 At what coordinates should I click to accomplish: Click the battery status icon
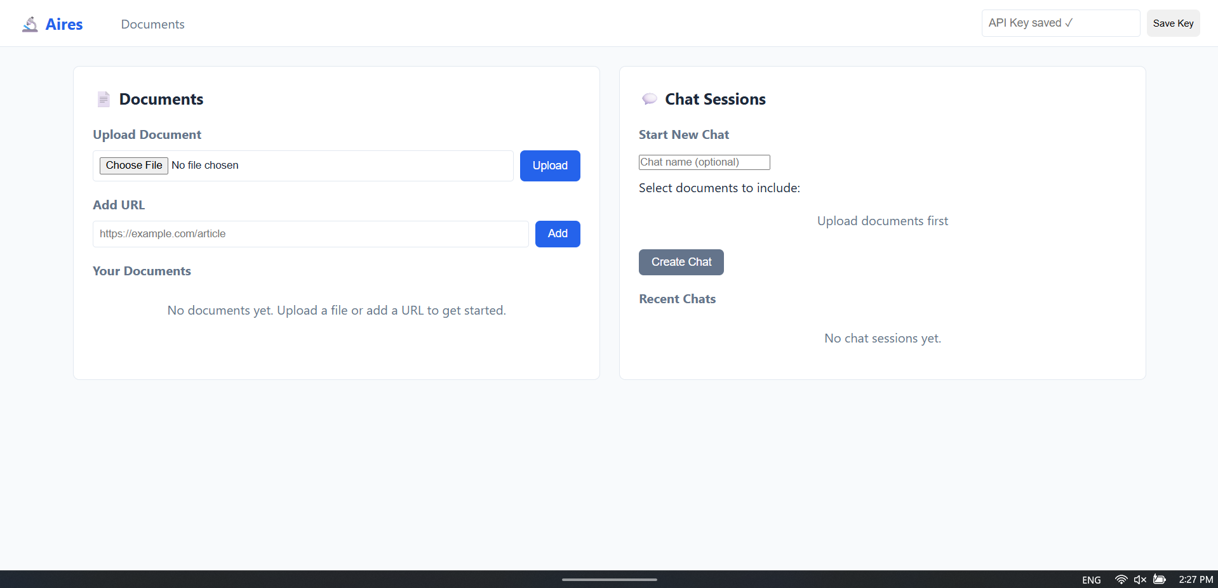tap(1160, 580)
